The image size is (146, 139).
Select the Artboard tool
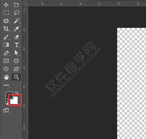coord(16,5)
